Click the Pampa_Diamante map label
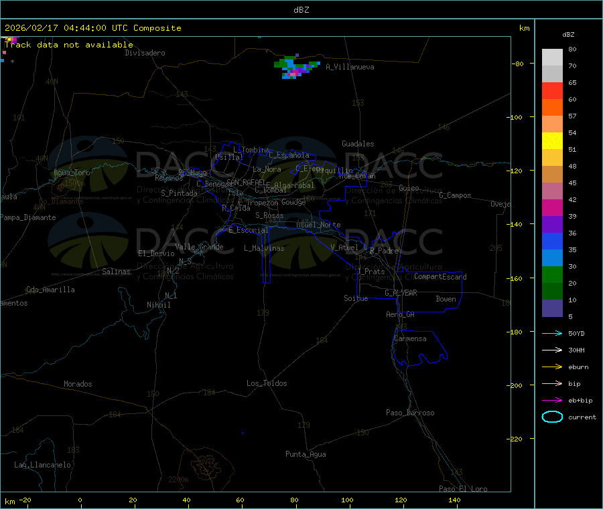This screenshot has width=603, height=509. [x=28, y=217]
